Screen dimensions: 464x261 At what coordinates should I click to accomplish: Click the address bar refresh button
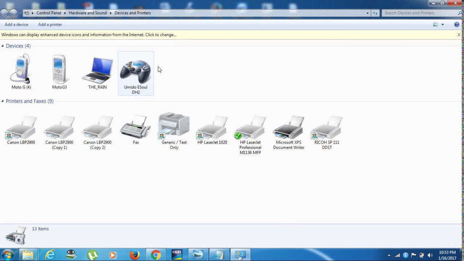point(375,13)
